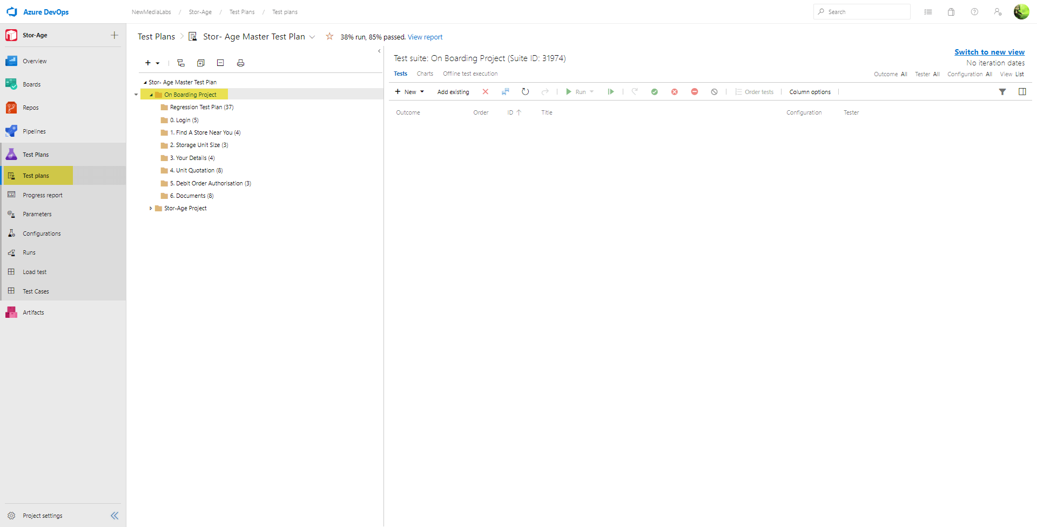Viewport: 1037px width, 527px height.
Task: Show tests from child suites icon
Action: click(181, 63)
